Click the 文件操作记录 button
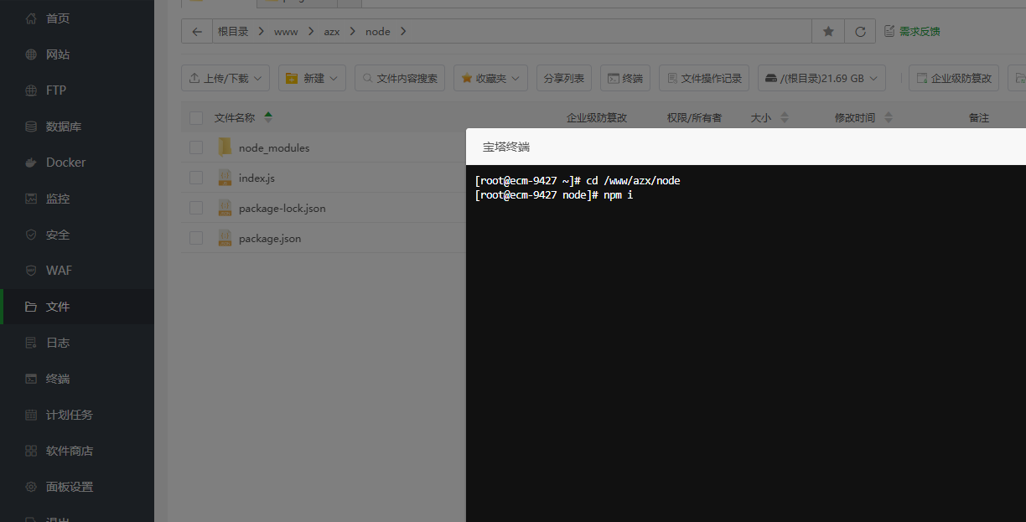The image size is (1026, 522). pyautogui.click(x=704, y=78)
